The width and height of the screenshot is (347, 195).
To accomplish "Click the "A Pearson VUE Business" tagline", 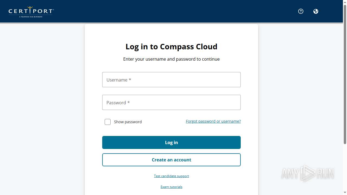I will tap(31, 17).
